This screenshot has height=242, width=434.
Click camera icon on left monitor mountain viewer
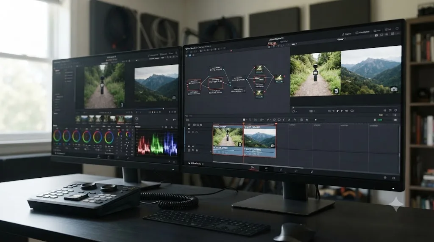pos(174,97)
